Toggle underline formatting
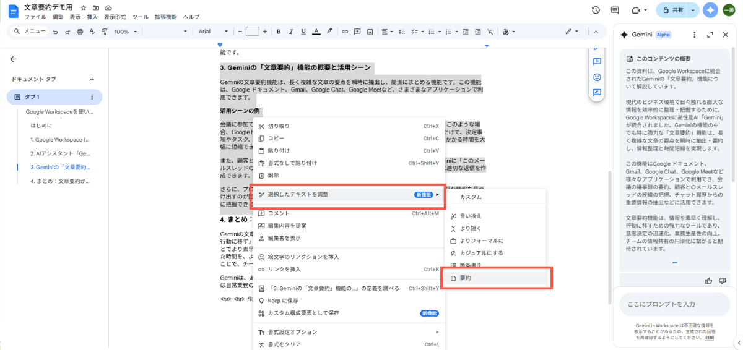Image resolution: width=743 pixels, height=350 pixels. point(303,32)
